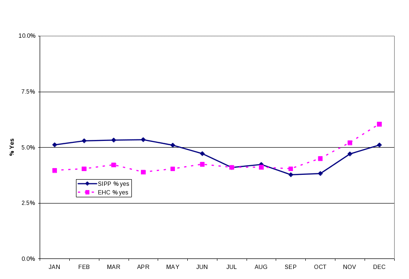Click the JUL axis label

(x=231, y=267)
